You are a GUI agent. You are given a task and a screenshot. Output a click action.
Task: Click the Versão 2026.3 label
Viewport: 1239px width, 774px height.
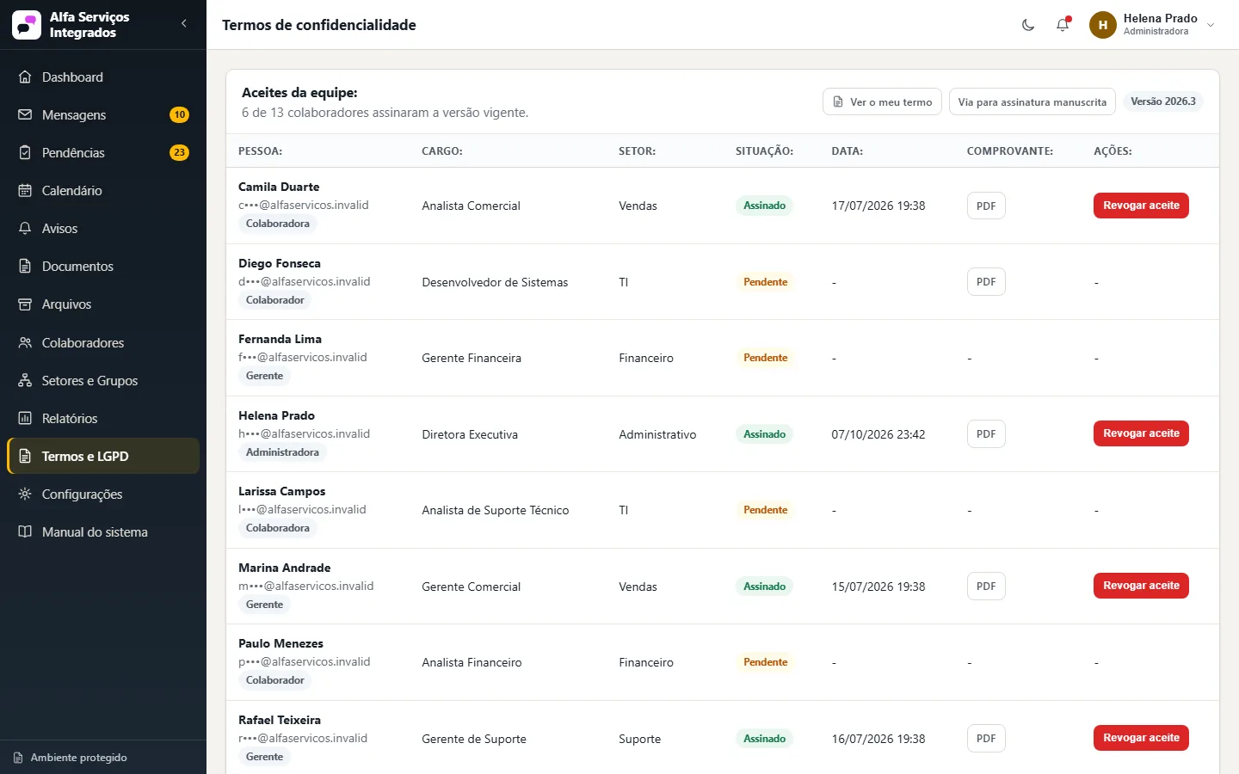click(1163, 101)
